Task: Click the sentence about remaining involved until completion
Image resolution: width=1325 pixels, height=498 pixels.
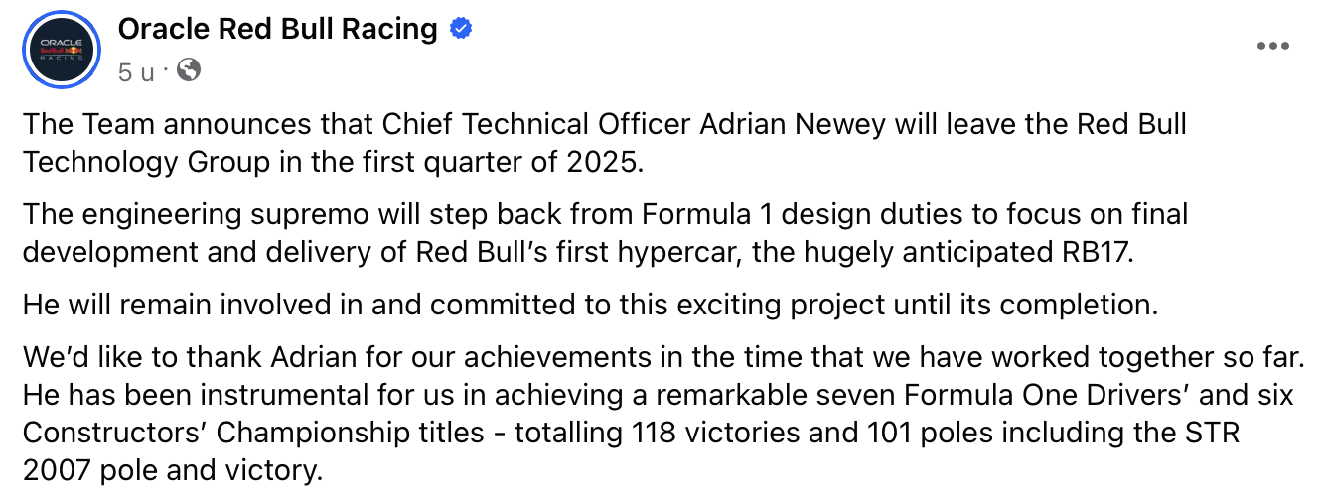Action: [590, 305]
